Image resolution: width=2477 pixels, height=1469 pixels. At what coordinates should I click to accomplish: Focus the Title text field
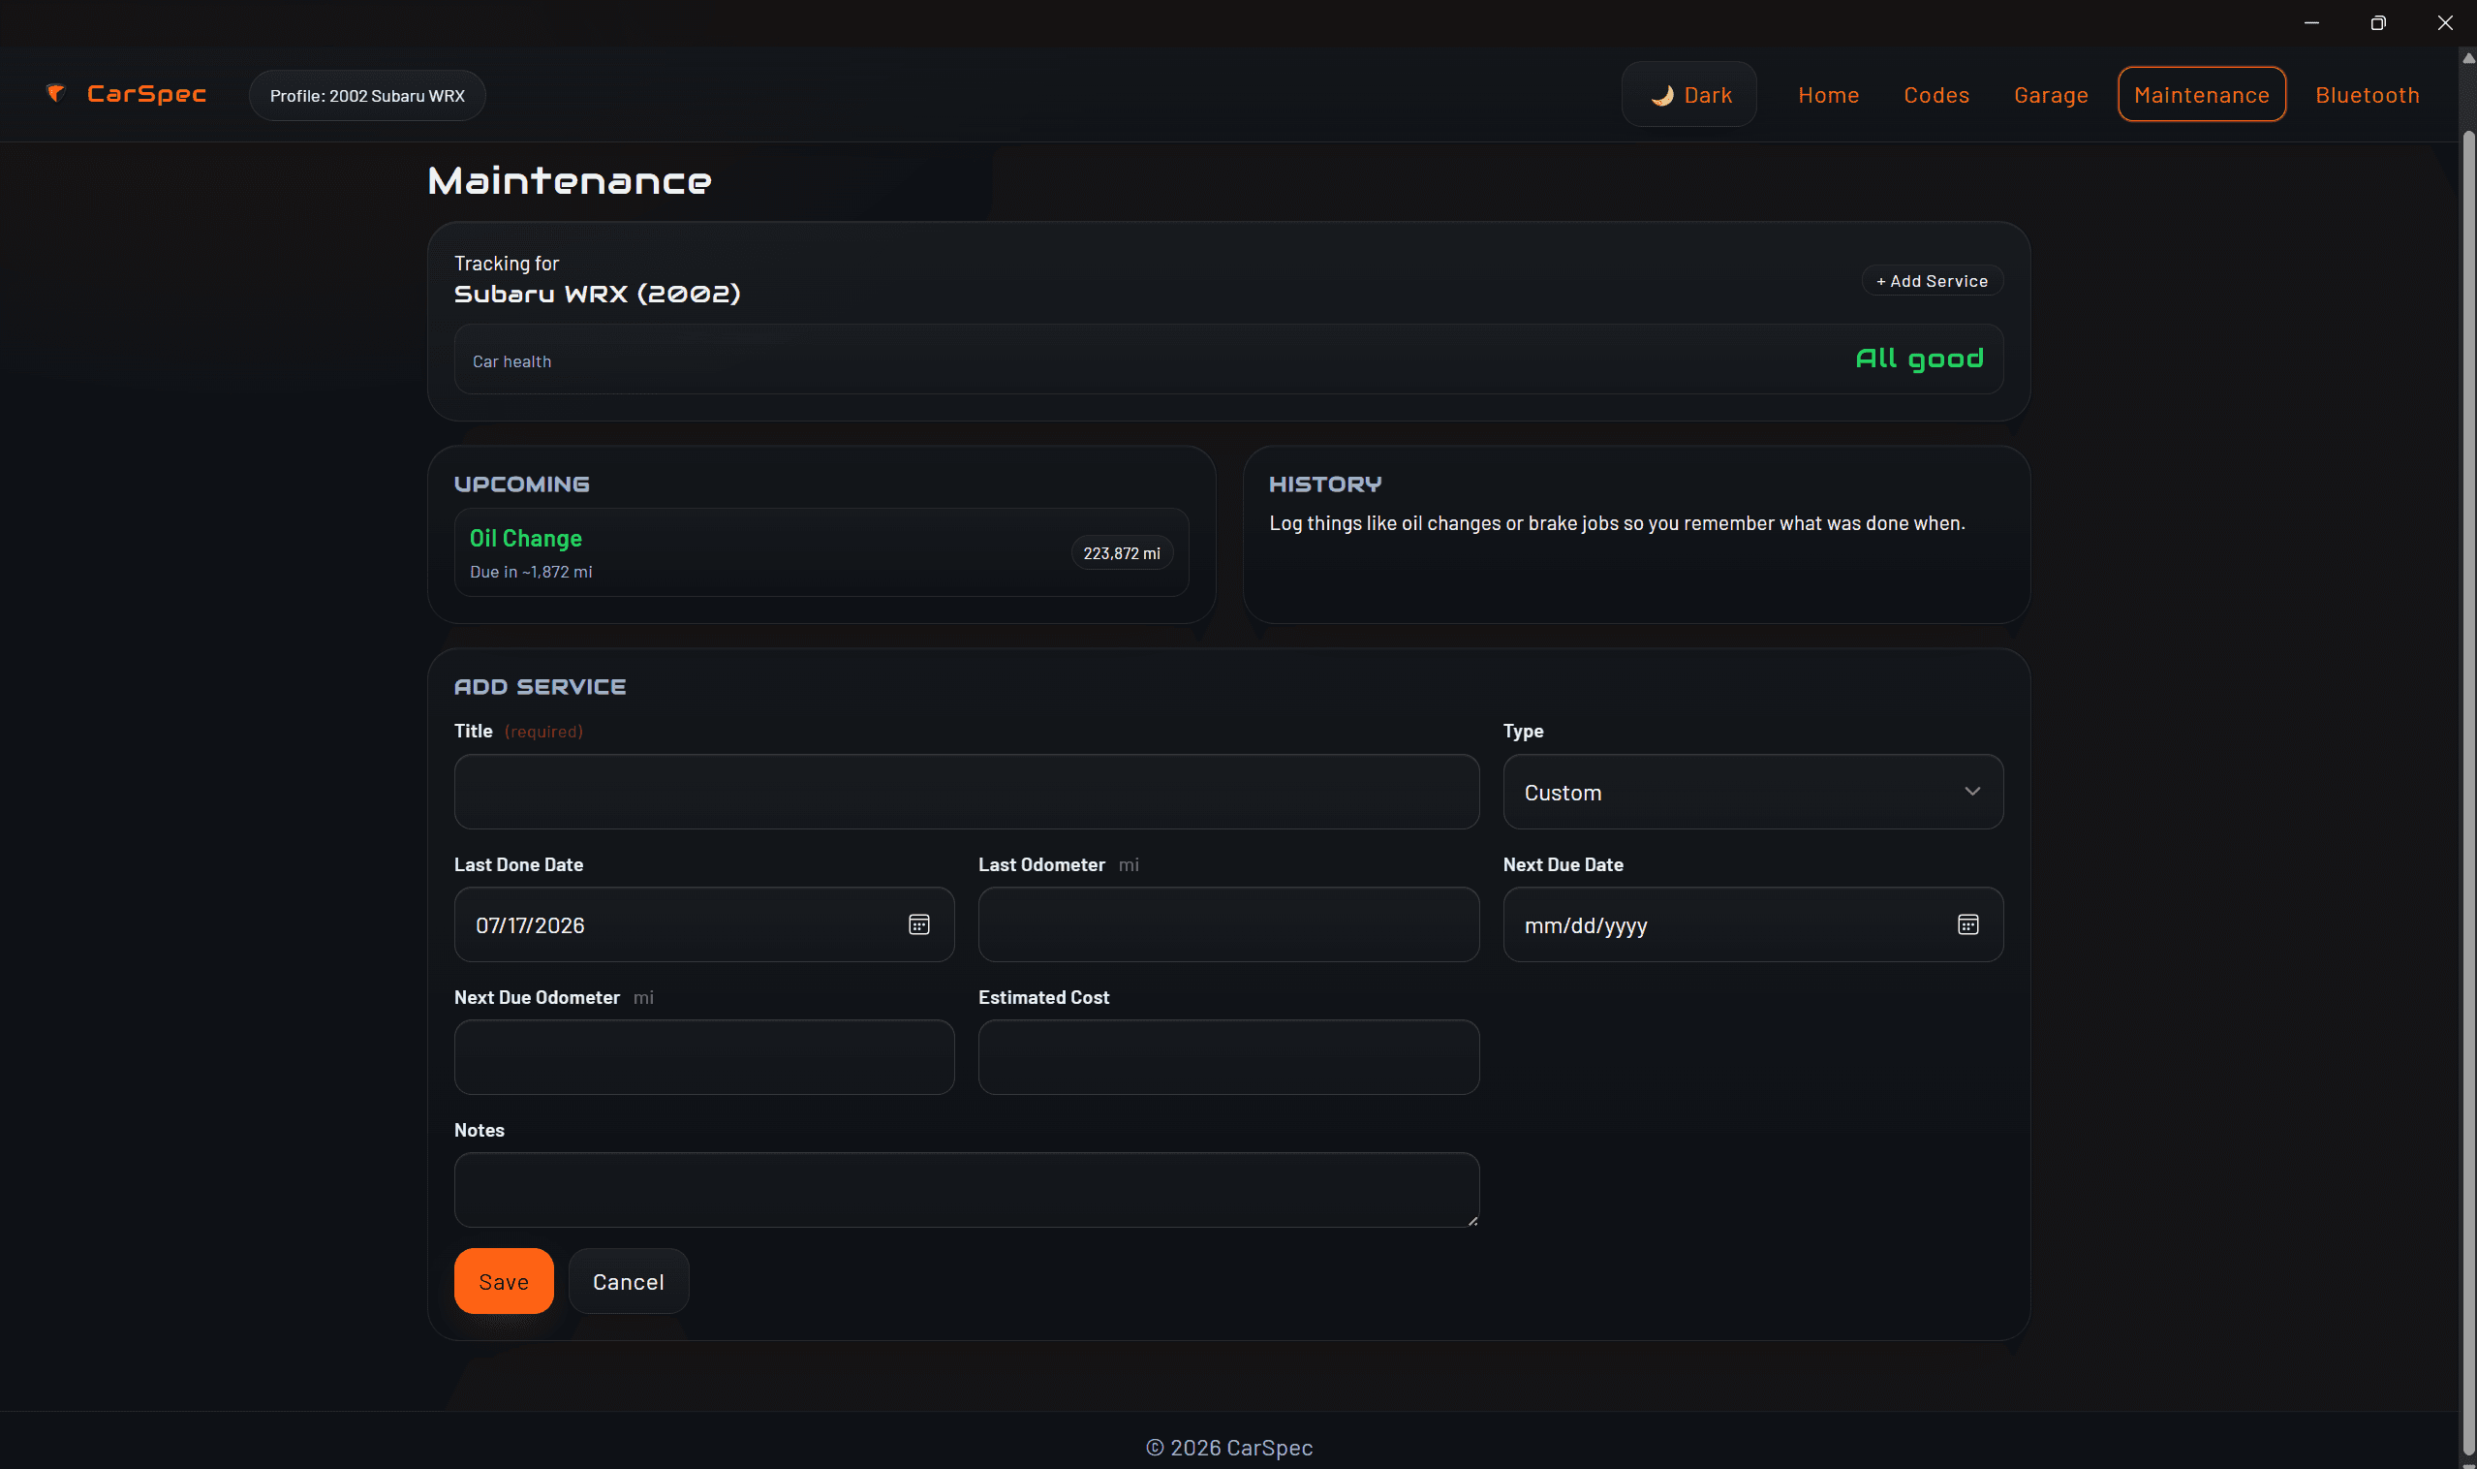tap(966, 792)
